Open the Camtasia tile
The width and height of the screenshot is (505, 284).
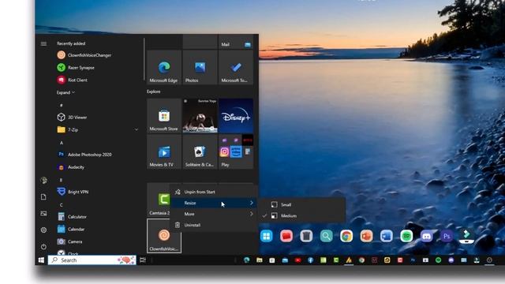pos(159,200)
